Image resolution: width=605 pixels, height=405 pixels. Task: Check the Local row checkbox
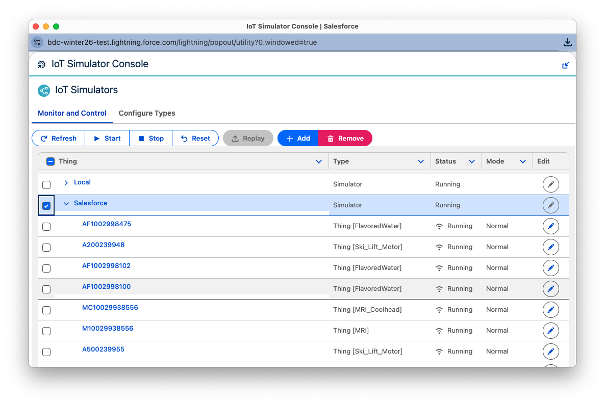click(46, 185)
